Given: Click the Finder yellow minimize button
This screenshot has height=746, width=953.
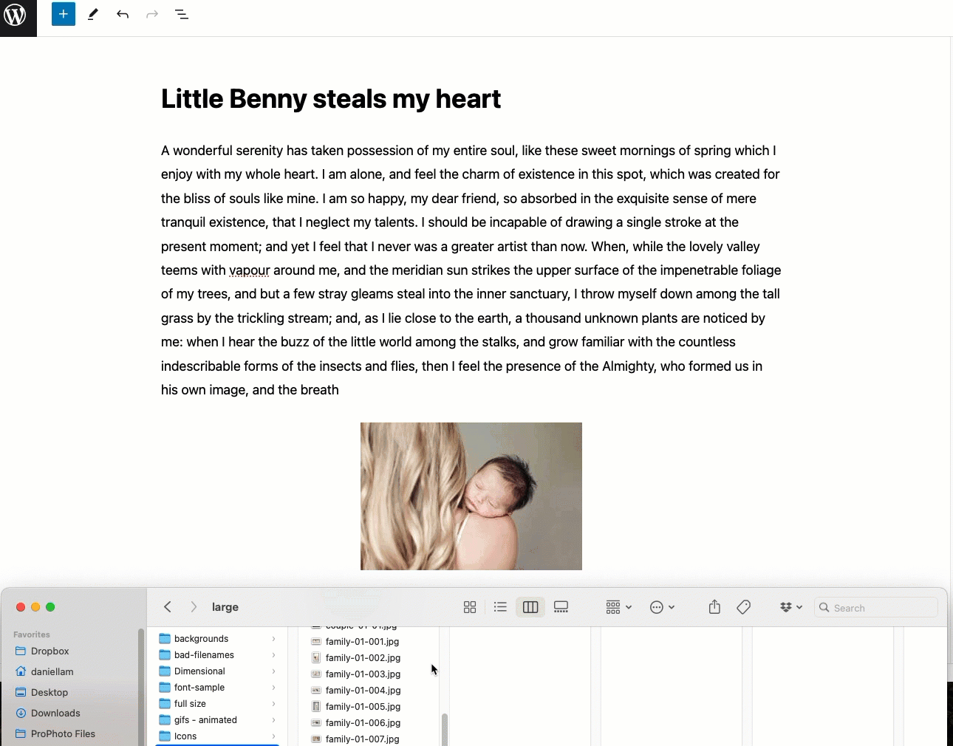Looking at the screenshot, I should click(35, 607).
